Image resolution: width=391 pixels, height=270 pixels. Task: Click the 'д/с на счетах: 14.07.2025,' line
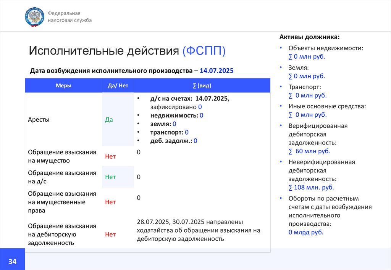(x=190, y=99)
